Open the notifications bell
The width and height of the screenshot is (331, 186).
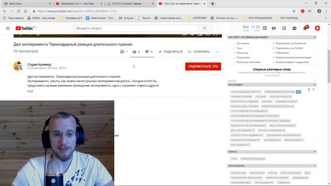click(x=305, y=28)
